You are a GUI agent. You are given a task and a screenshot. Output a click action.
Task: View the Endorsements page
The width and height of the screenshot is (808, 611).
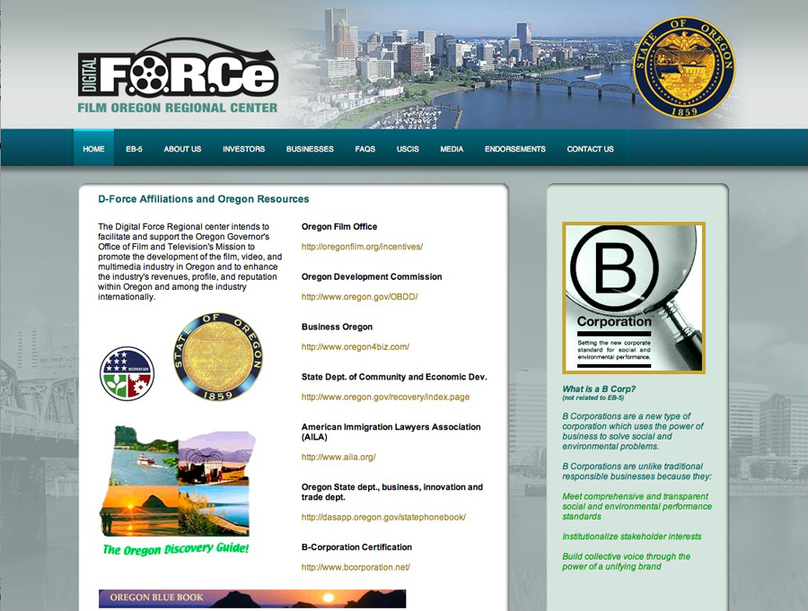[x=515, y=149]
